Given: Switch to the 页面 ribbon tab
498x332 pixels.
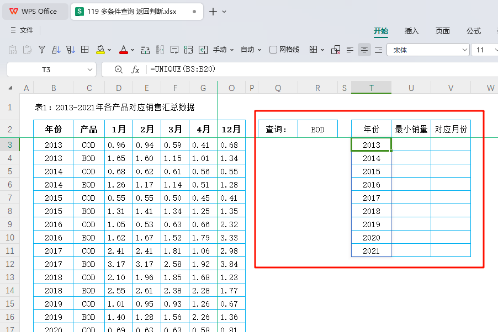Looking at the screenshot, I should (442, 31).
